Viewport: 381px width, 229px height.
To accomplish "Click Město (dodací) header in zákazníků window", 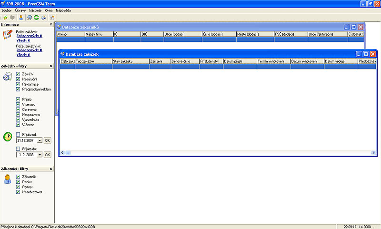I will click(255, 34).
